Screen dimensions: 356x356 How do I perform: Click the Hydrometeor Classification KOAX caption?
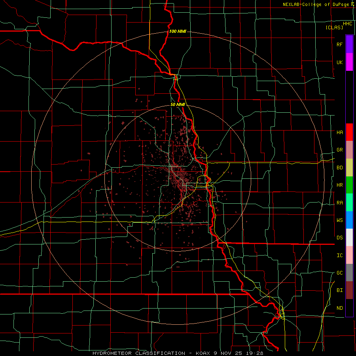click(x=178, y=353)
